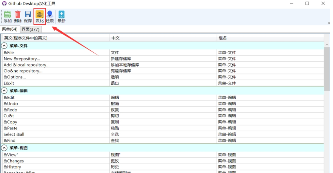Select the Add &local repository... row
The image size is (333, 173).
163,65
